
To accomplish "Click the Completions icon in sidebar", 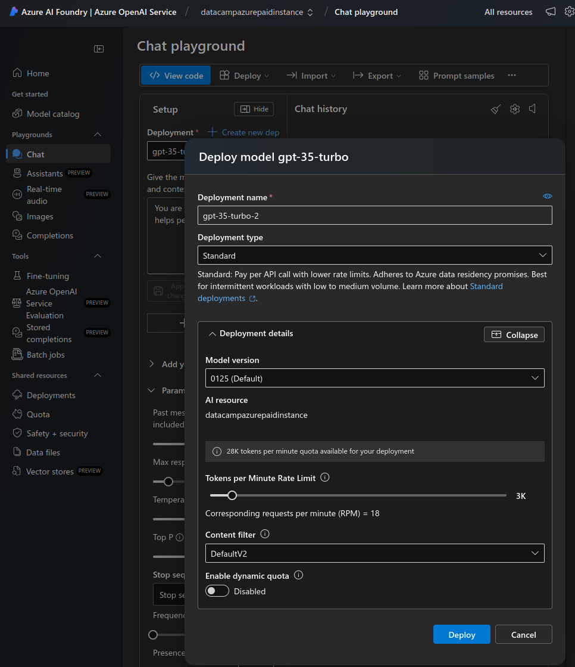I will [x=17, y=235].
